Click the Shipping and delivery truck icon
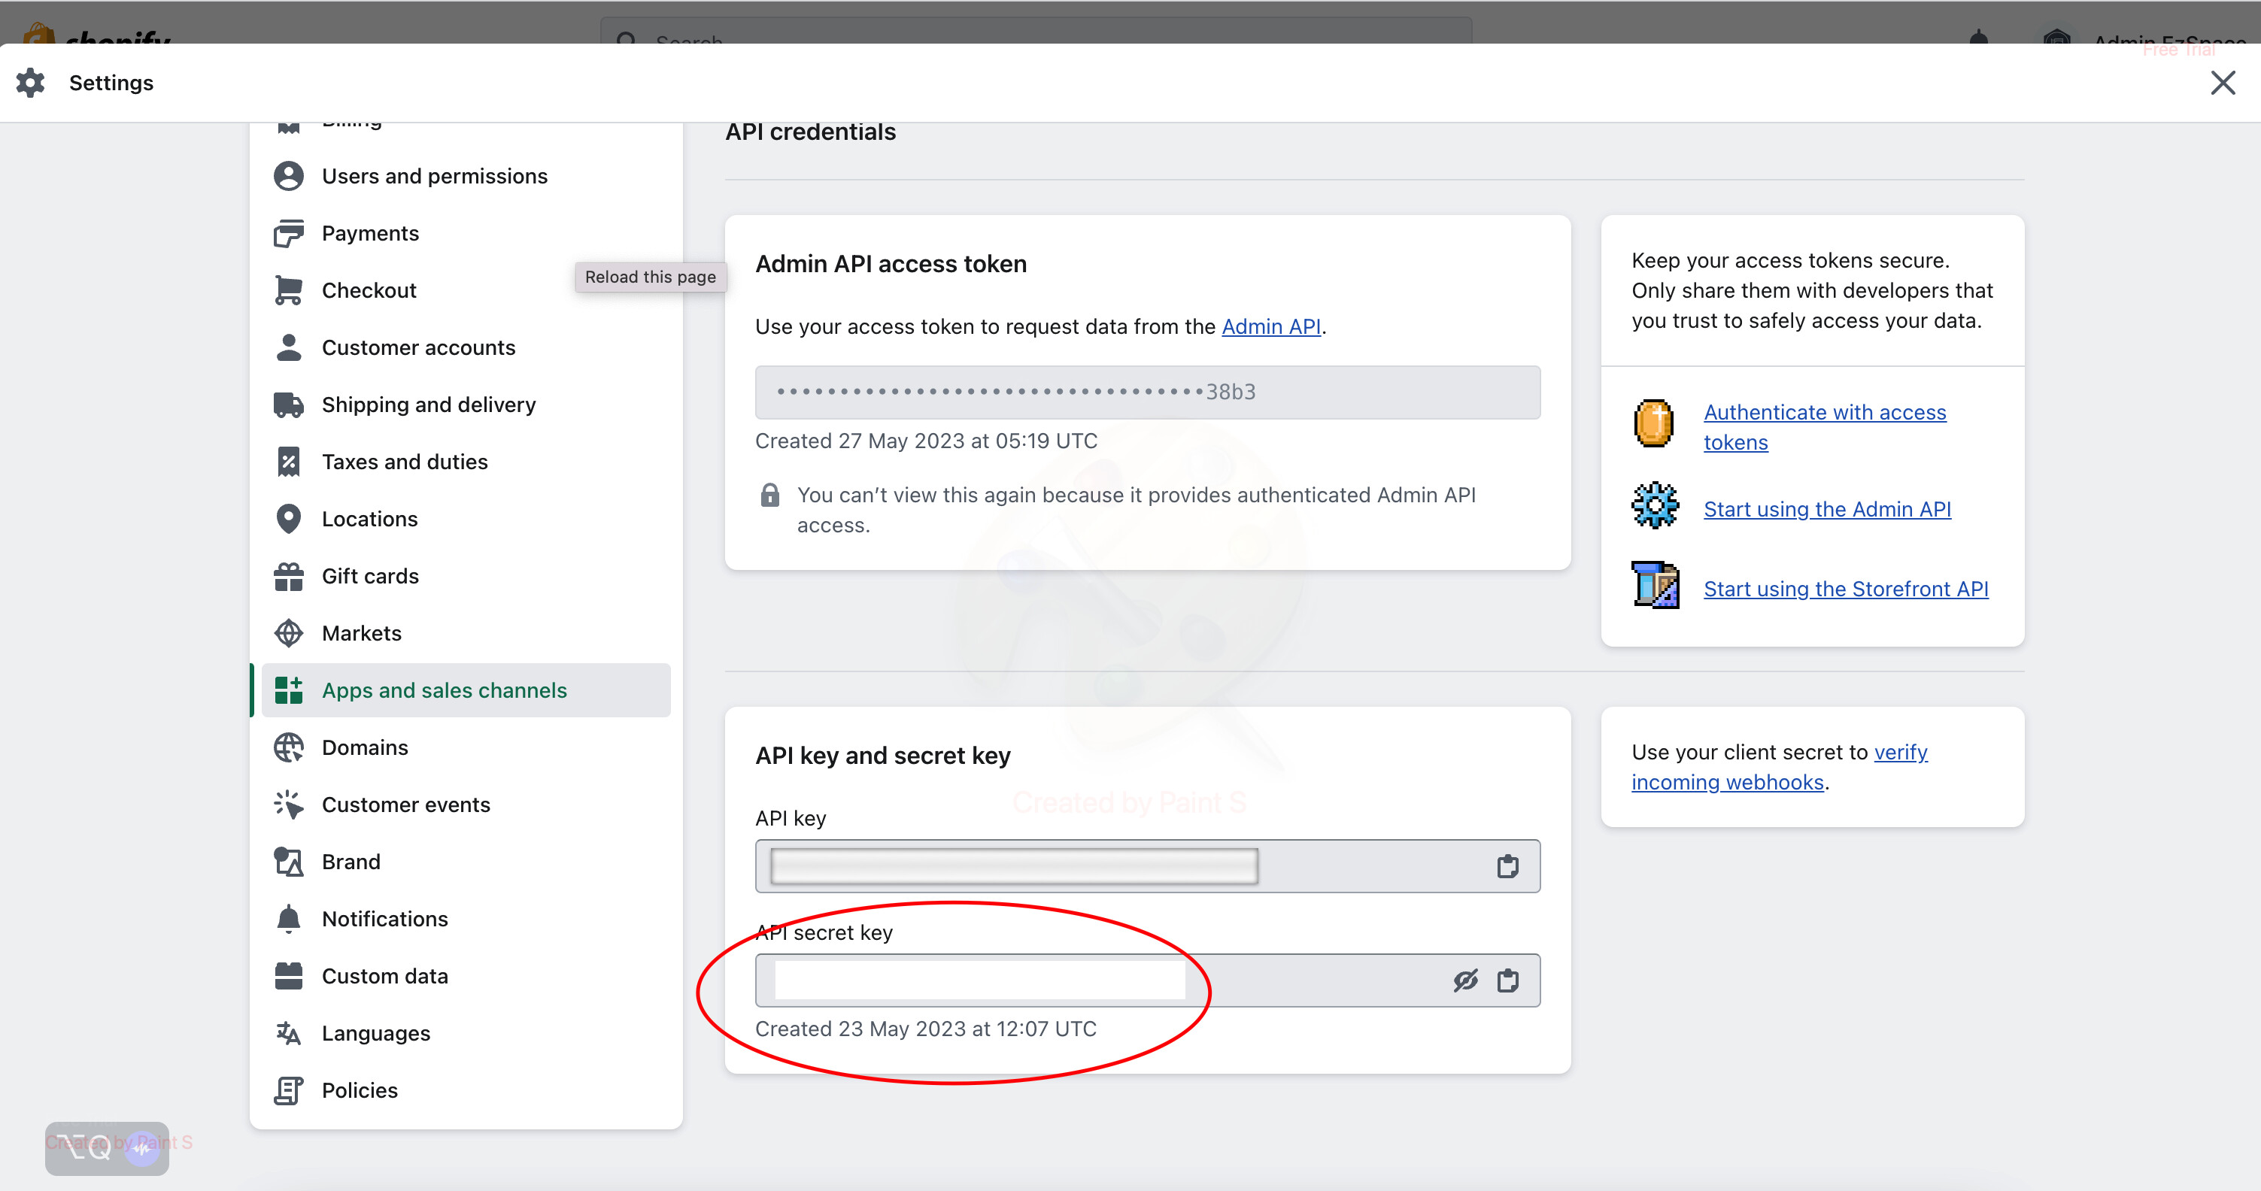The image size is (2261, 1191). 289,405
